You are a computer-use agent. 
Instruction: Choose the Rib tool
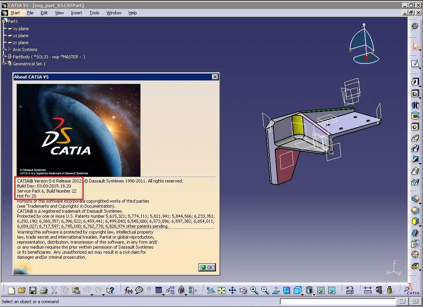pos(415,138)
